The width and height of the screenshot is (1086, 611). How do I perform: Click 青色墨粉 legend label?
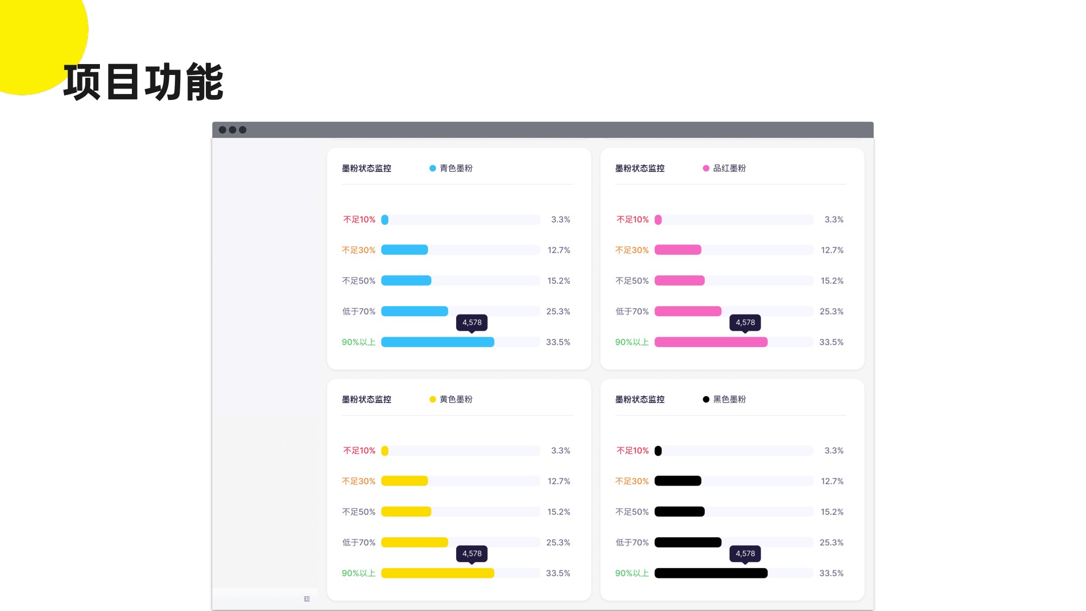tap(456, 168)
